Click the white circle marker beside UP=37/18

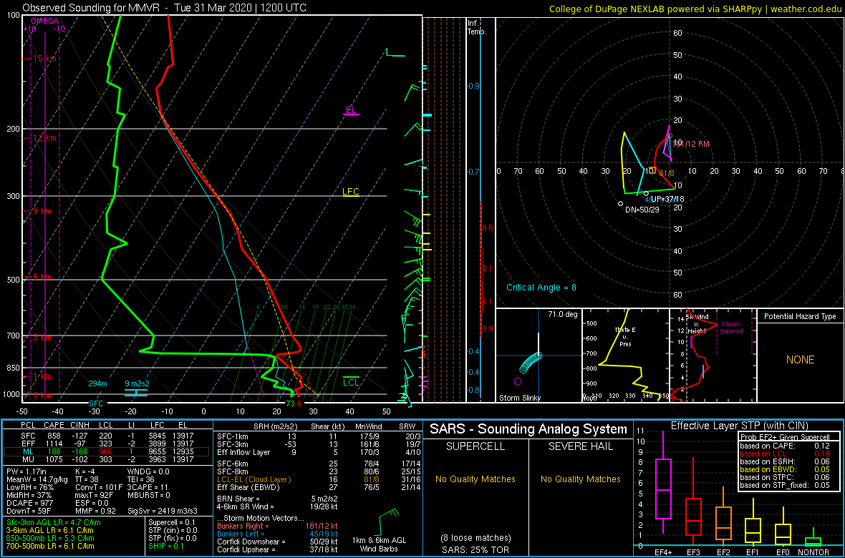[646, 193]
